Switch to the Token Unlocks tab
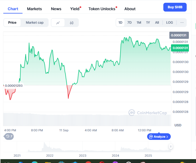Viewport: 196px width, 163px height. tap(102, 9)
